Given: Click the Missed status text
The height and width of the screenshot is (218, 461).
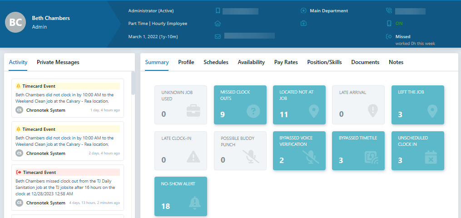Looking at the screenshot, I should pyautogui.click(x=403, y=37).
